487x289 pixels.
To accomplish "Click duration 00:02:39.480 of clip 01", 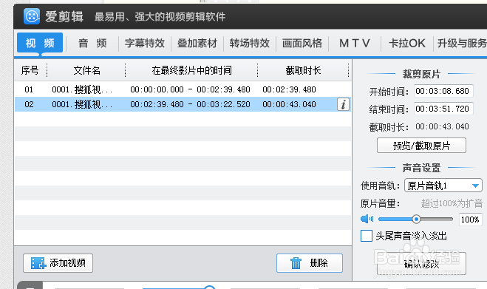I will [x=289, y=90].
